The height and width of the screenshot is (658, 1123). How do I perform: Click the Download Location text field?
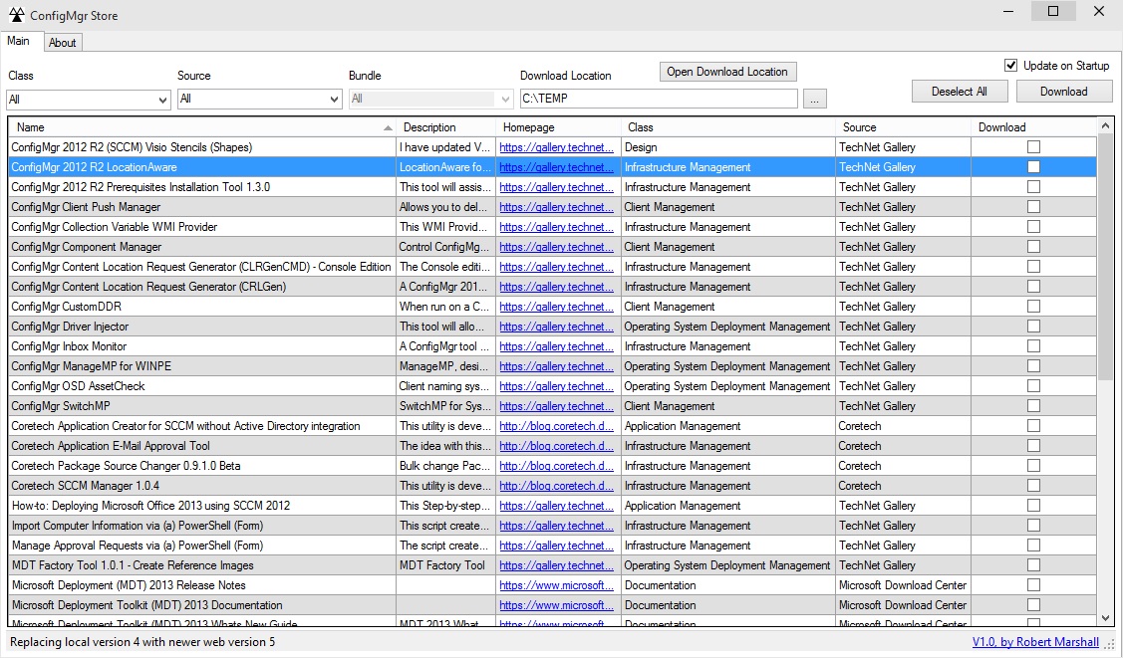pyautogui.click(x=658, y=100)
